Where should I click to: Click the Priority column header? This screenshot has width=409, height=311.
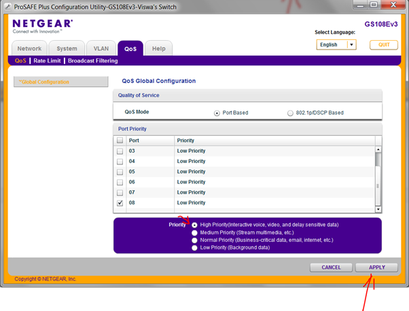(x=274, y=141)
